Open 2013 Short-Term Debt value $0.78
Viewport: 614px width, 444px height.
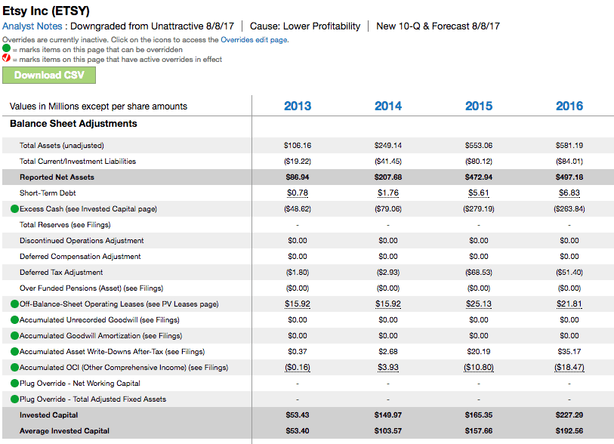coord(298,193)
